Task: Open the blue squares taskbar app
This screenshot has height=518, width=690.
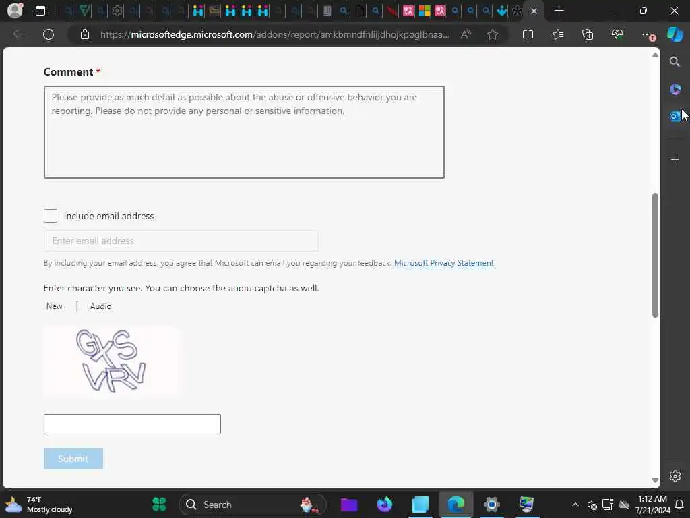Action: 420,505
